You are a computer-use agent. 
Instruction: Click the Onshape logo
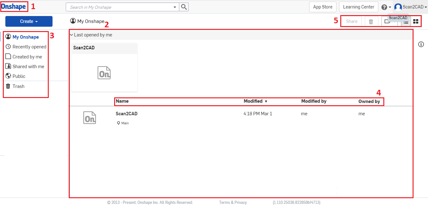(13, 7)
